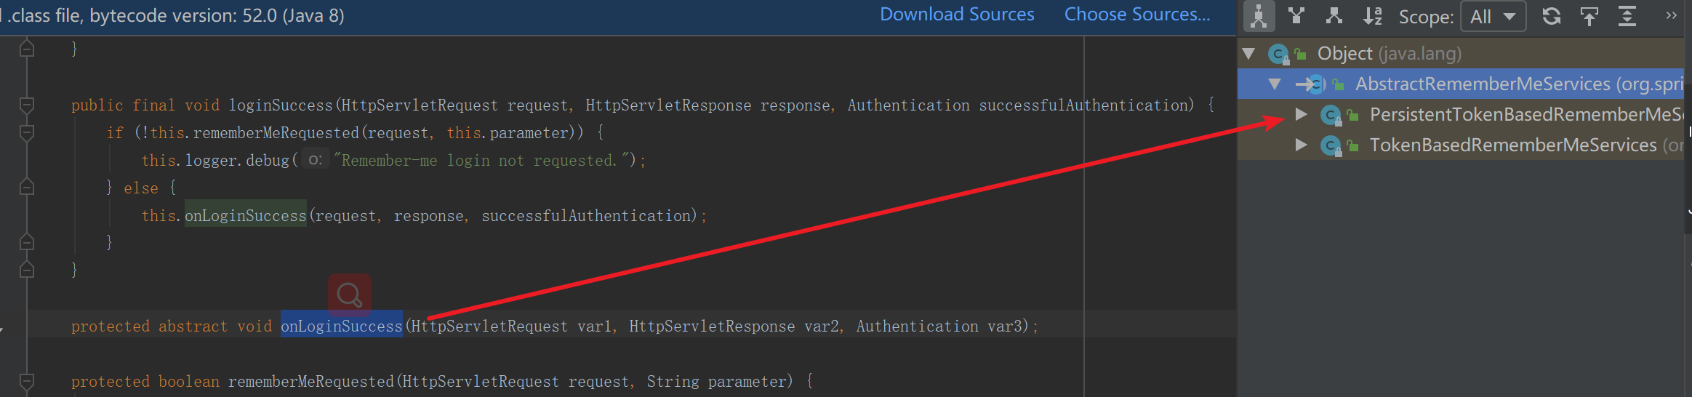1692x397 pixels.
Task: Fold the rememberMeRequested method in the gutter
Action: (x=27, y=381)
